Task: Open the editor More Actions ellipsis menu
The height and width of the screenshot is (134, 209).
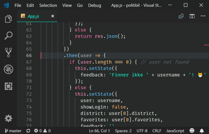Action: click(203, 16)
